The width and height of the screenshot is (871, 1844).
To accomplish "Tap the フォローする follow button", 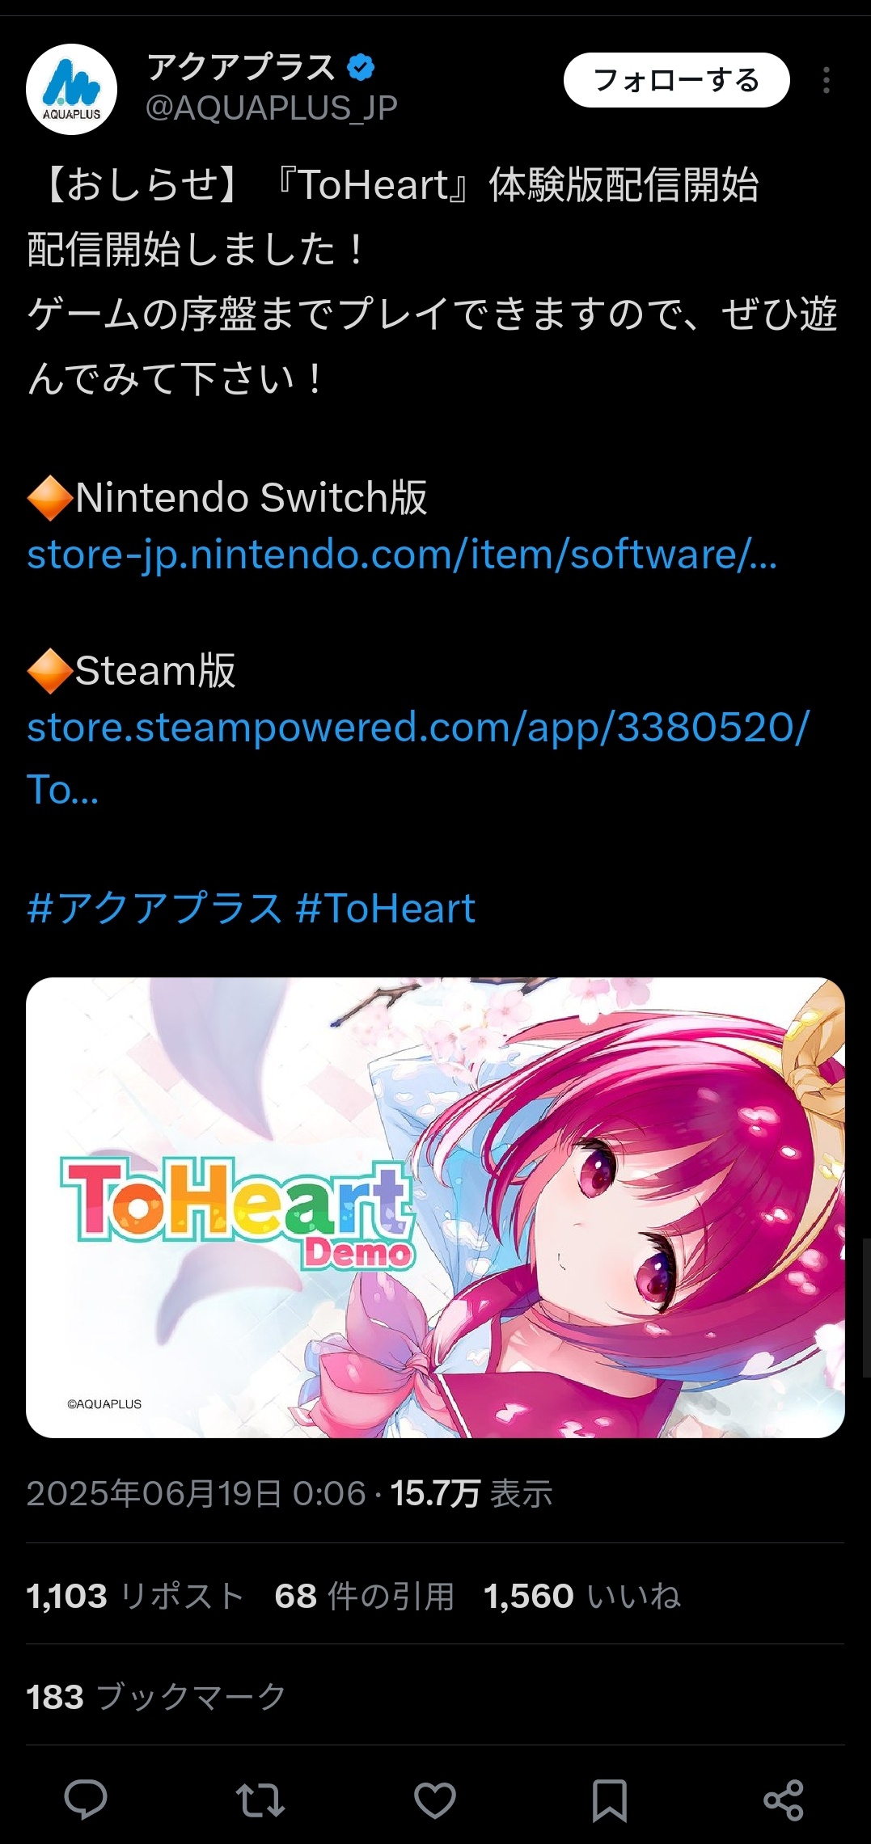I will pyautogui.click(x=676, y=80).
